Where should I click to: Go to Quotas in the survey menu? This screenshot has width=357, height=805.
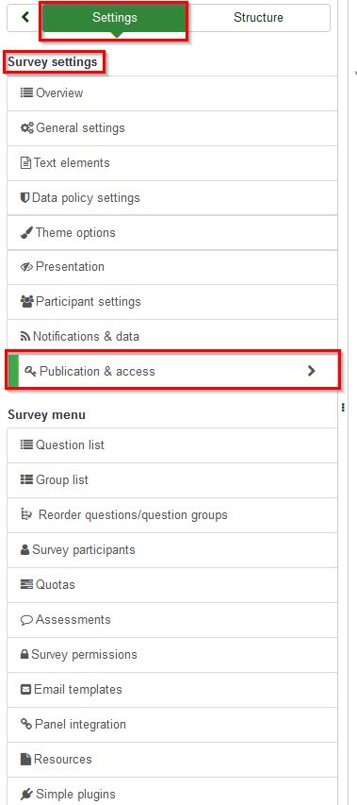pos(172,585)
